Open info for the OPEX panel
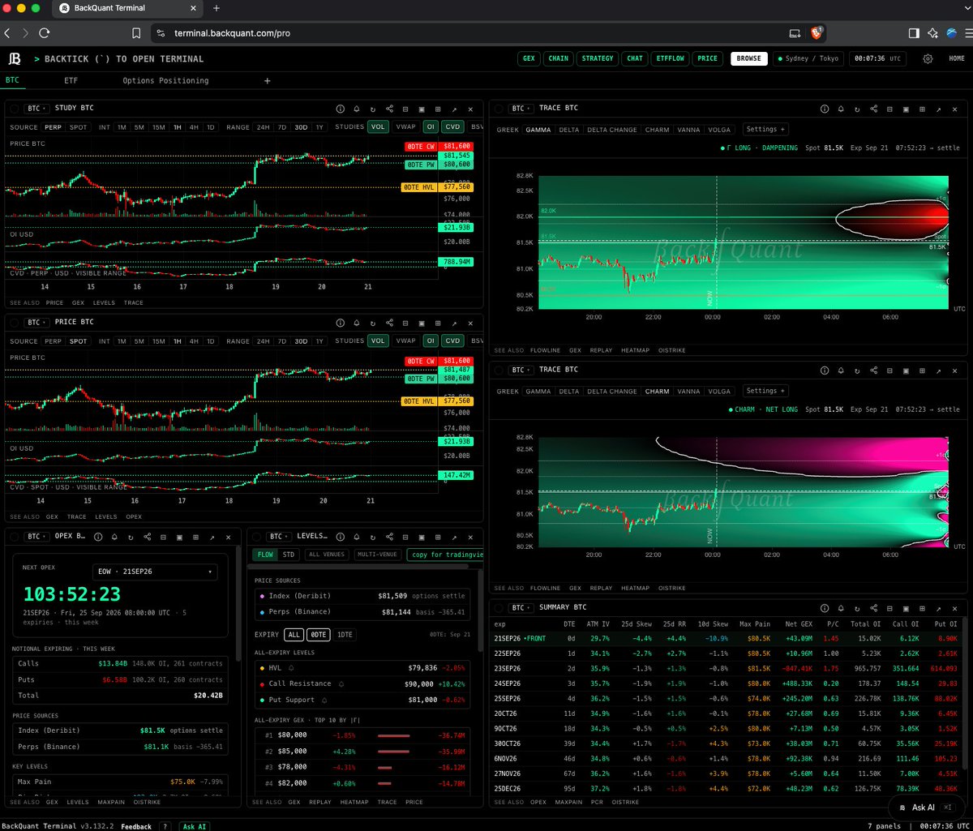The height and width of the screenshot is (831, 973). tap(100, 537)
